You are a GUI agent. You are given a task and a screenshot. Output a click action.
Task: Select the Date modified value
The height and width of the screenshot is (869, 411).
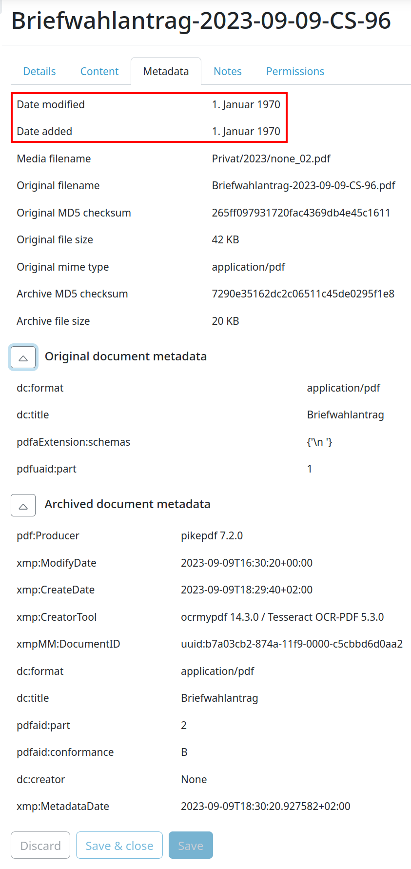tap(246, 104)
